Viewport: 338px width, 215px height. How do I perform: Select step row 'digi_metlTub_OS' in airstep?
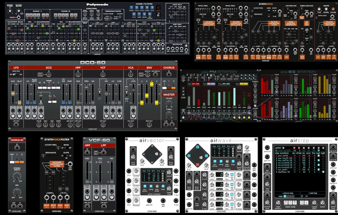[300, 160]
